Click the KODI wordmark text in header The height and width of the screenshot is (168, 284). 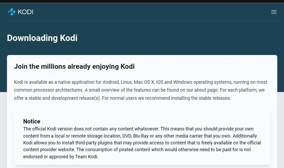pos(25,12)
